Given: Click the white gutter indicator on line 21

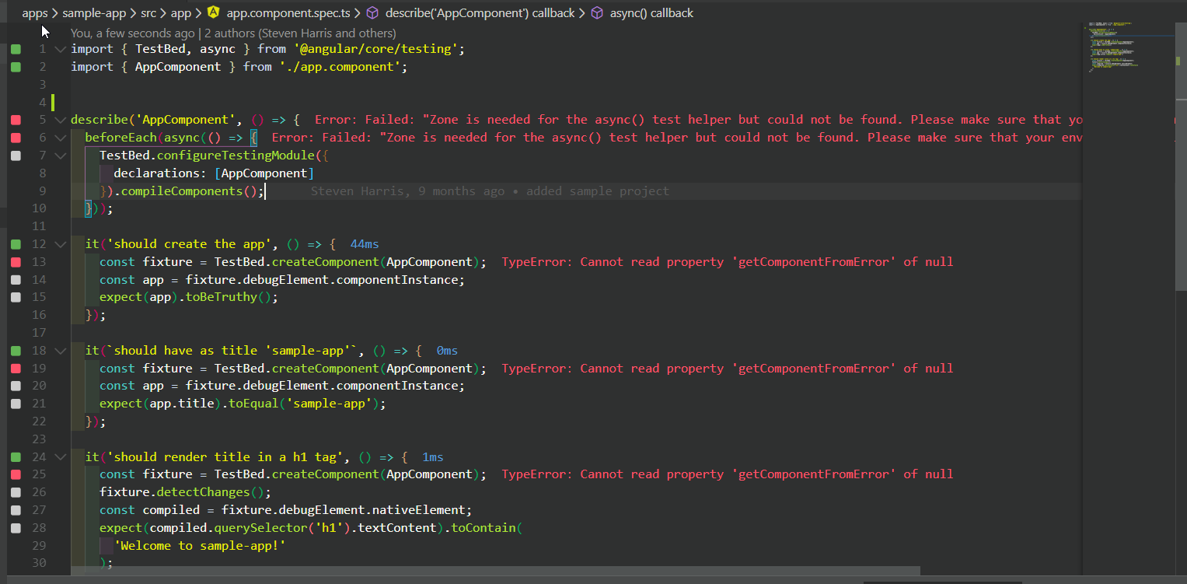Looking at the screenshot, I should pos(16,404).
